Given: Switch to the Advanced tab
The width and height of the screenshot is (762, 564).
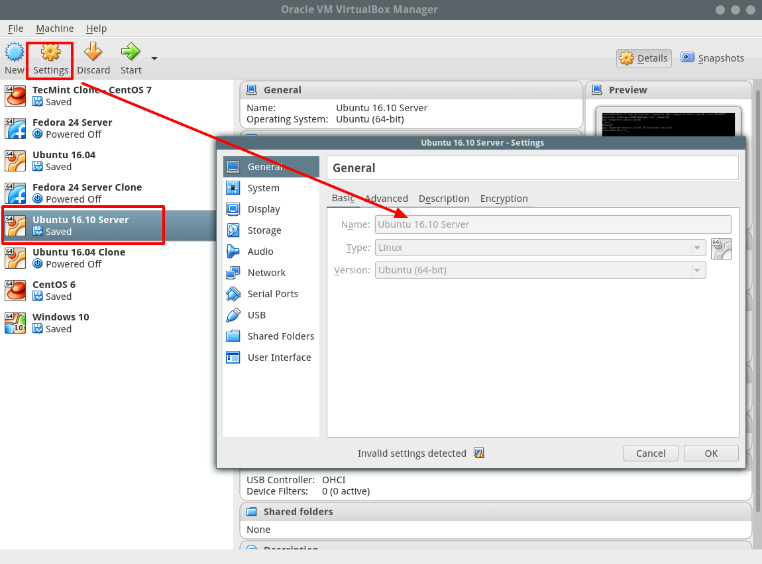Looking at the screenshot, I should [x=386, y=198].
